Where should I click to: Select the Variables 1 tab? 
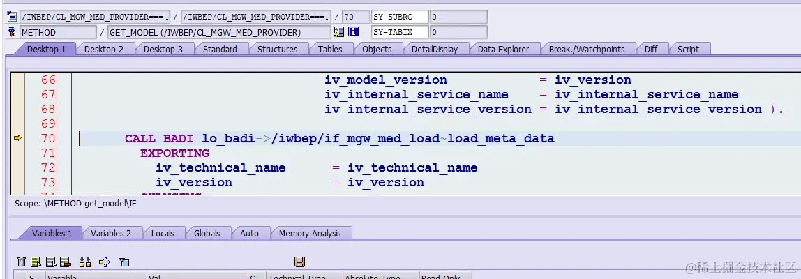tap(52, 233)
